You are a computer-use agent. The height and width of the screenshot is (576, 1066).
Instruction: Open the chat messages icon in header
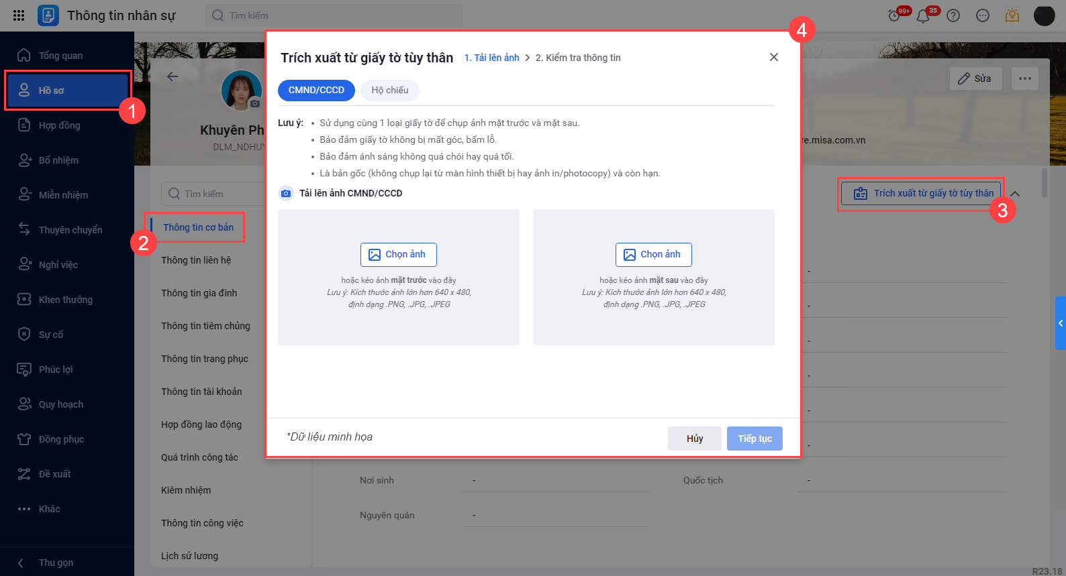coord(983,15)
